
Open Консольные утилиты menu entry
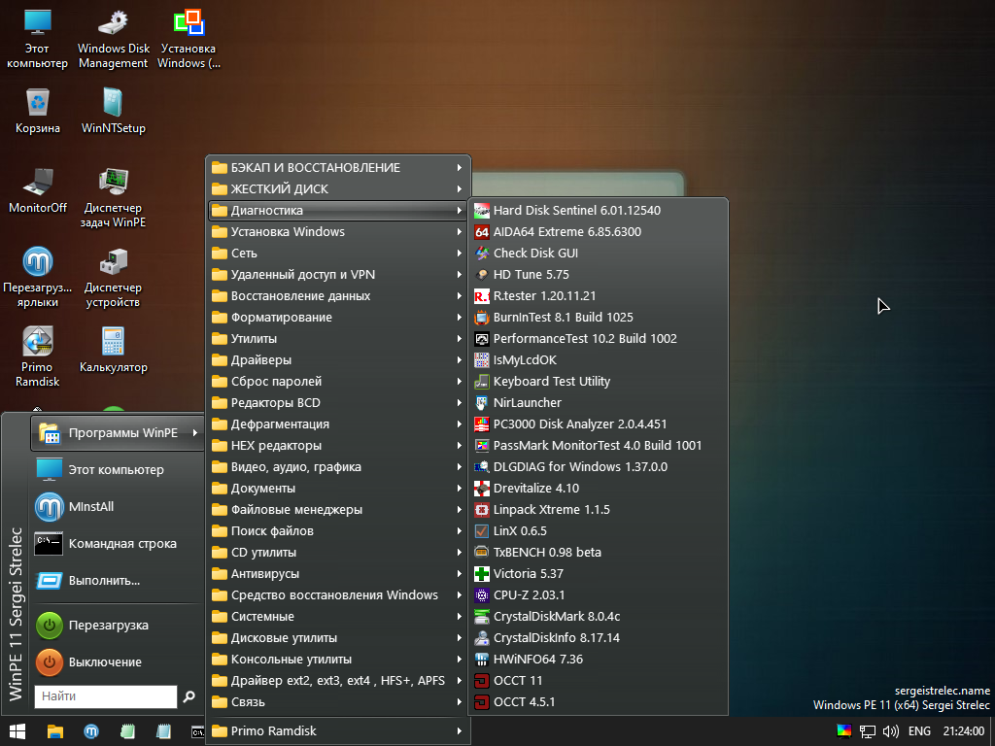(338, 660)
